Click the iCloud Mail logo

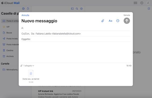tap(10, 3)
